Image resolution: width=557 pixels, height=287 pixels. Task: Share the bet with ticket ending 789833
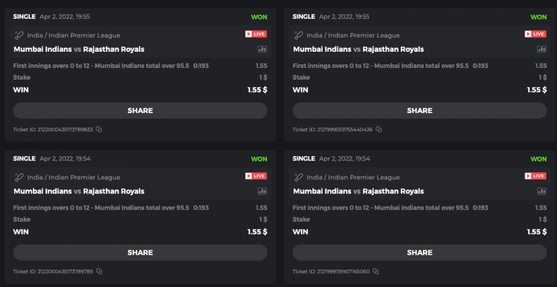(x=140, y=110)
